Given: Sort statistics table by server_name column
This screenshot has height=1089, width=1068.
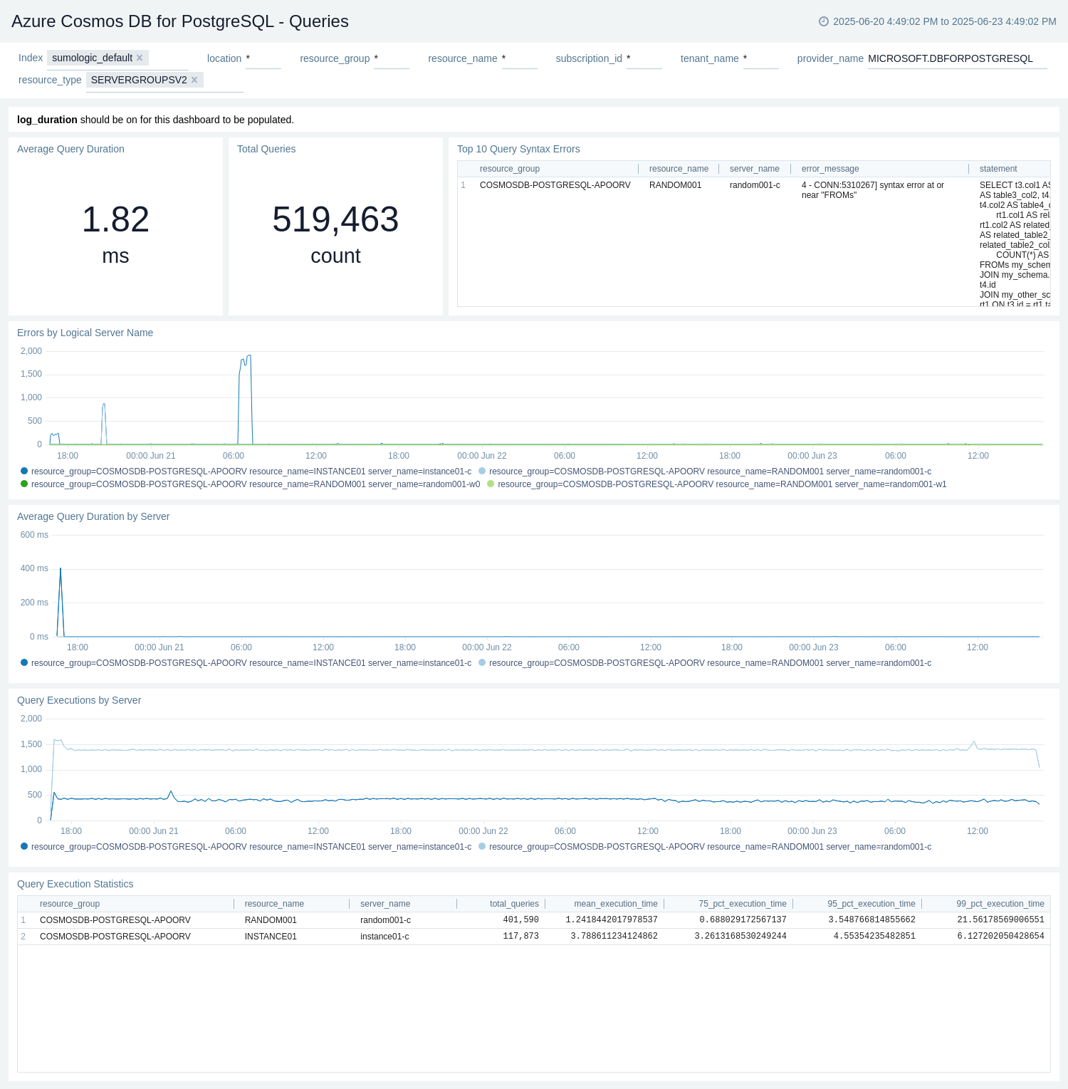Looking at the screenshot, I should tap(385, 904).
